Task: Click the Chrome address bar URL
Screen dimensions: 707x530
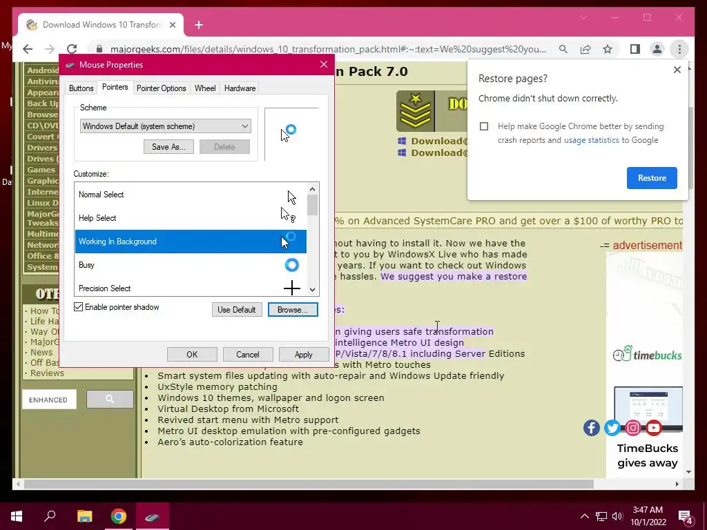Action: (328, 49)
